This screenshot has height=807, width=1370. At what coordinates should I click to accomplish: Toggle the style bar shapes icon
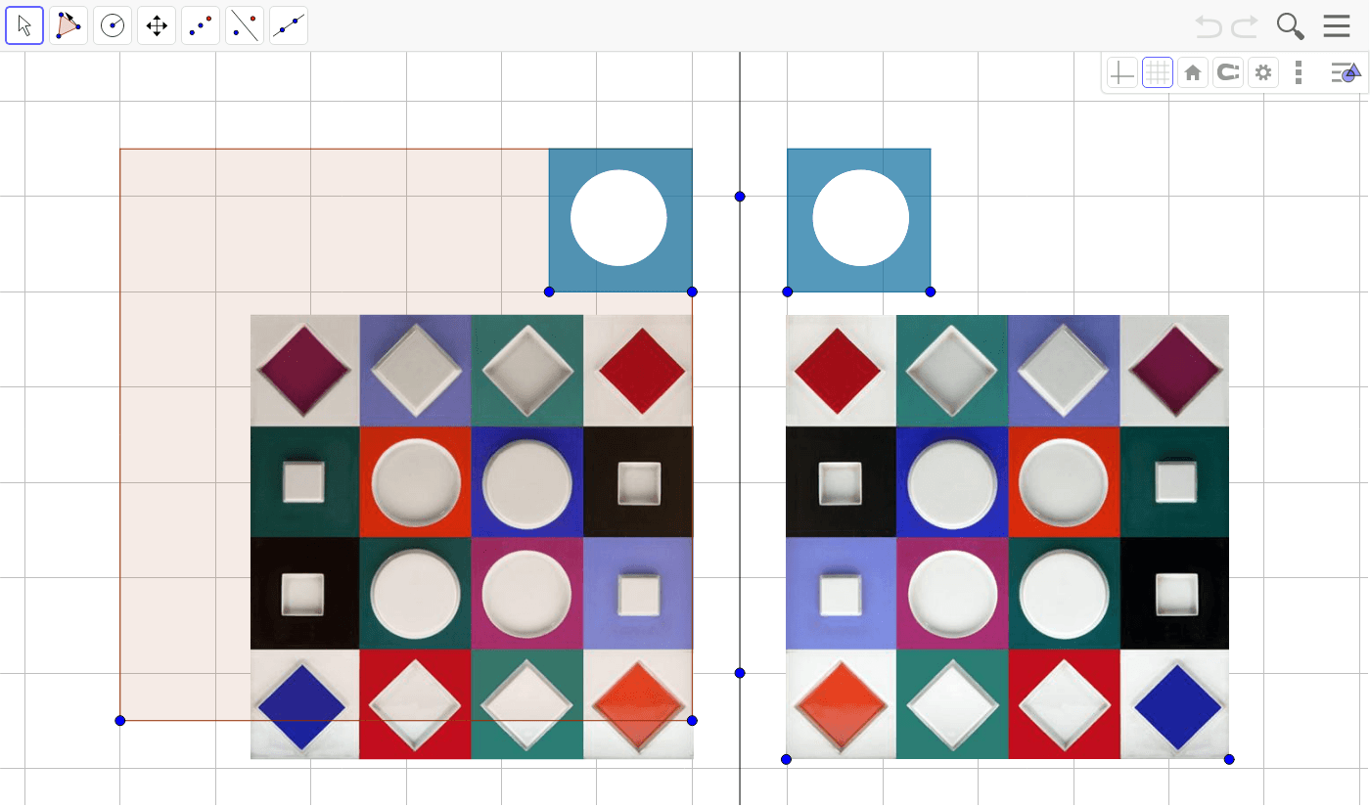point(1346,72)
